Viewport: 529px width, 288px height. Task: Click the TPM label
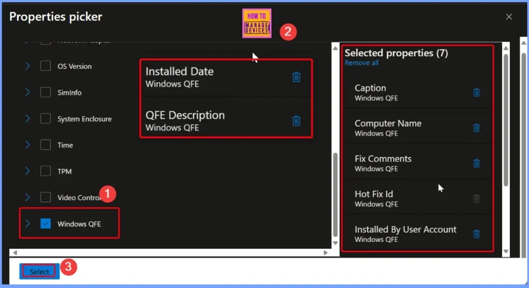(x=65, y=172)
